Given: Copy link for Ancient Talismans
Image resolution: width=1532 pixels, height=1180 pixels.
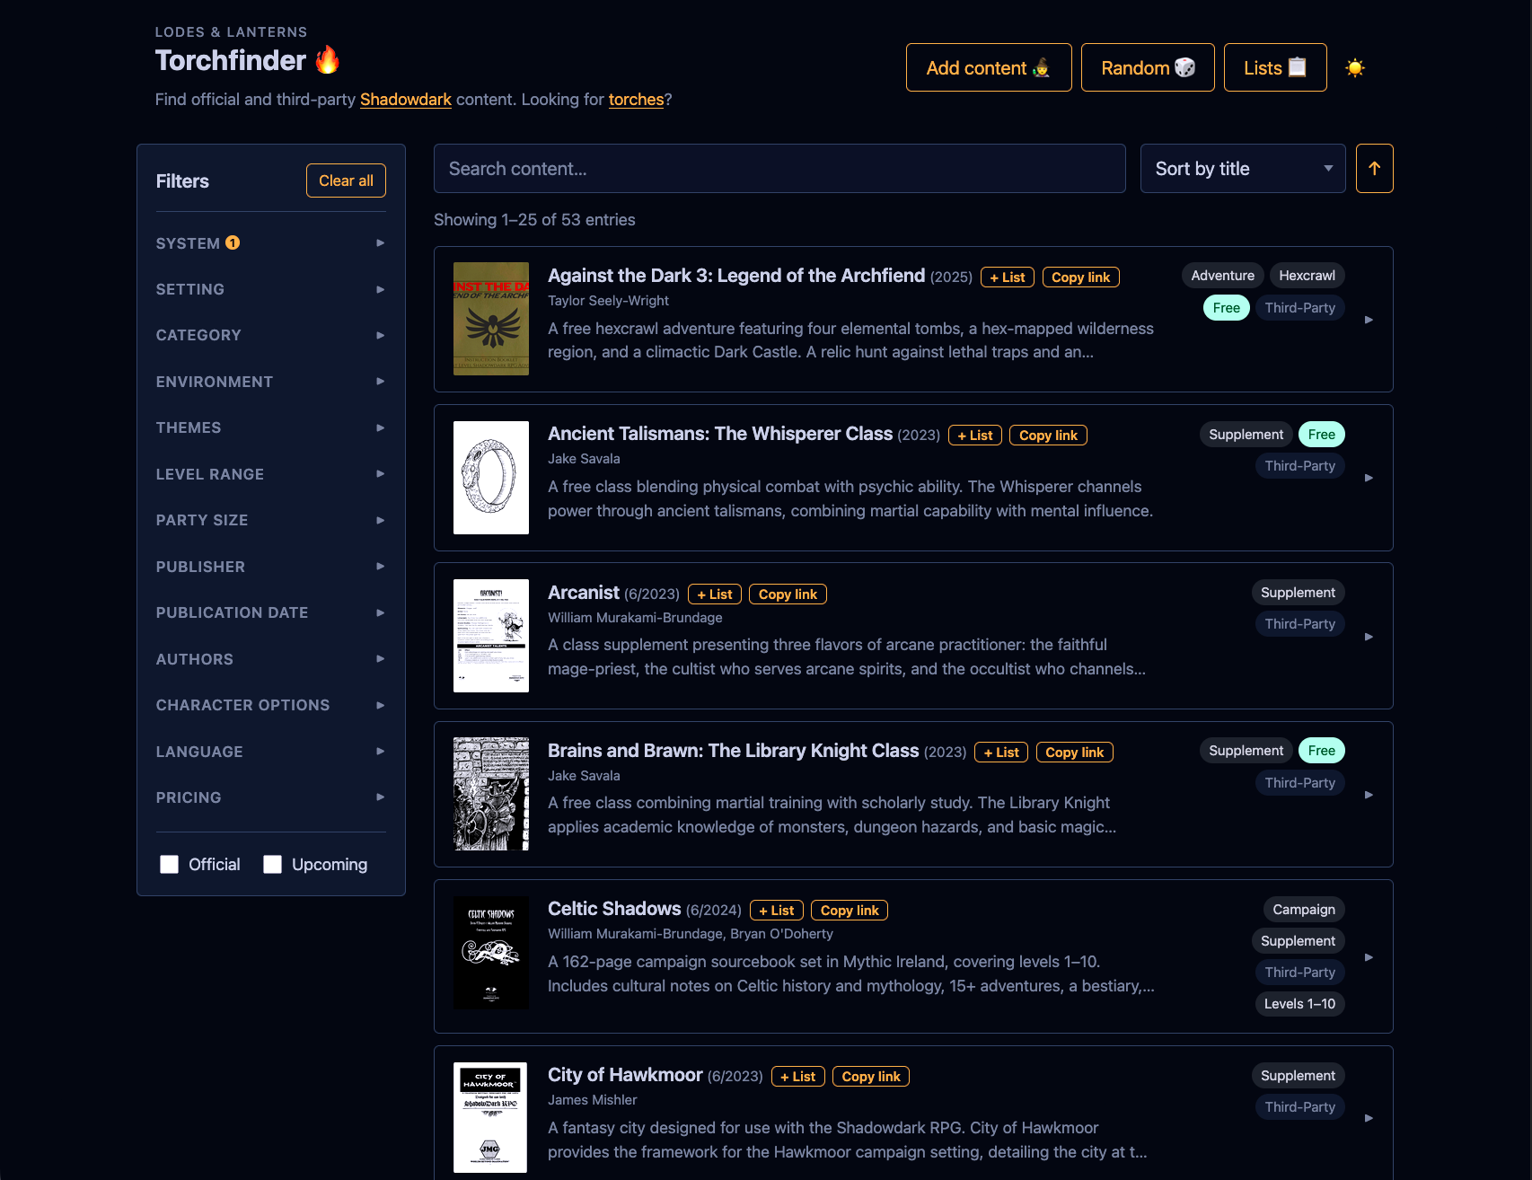Looking at the screenshot, I should [1048, 436].
